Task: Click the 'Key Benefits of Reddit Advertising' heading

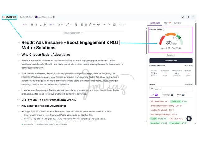Action: coord(44,106)
